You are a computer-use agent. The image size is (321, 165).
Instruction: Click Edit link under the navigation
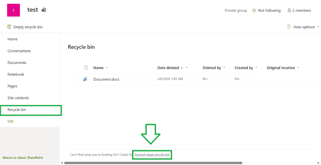(10, 121)
